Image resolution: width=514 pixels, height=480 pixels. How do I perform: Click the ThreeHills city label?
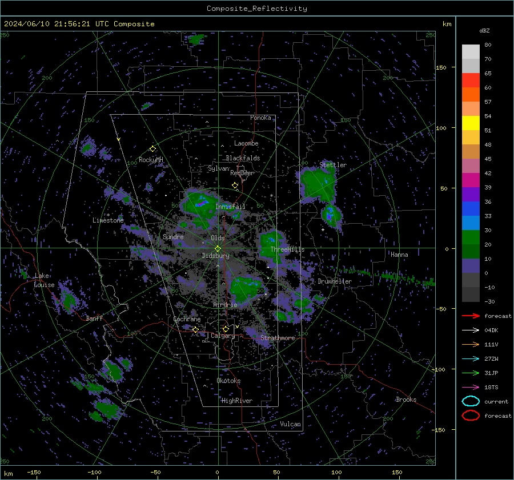point(287,249)
